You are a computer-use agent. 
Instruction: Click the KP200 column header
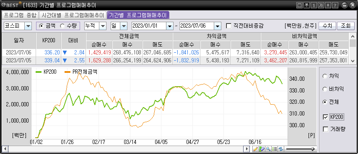(x=49, y=41)
